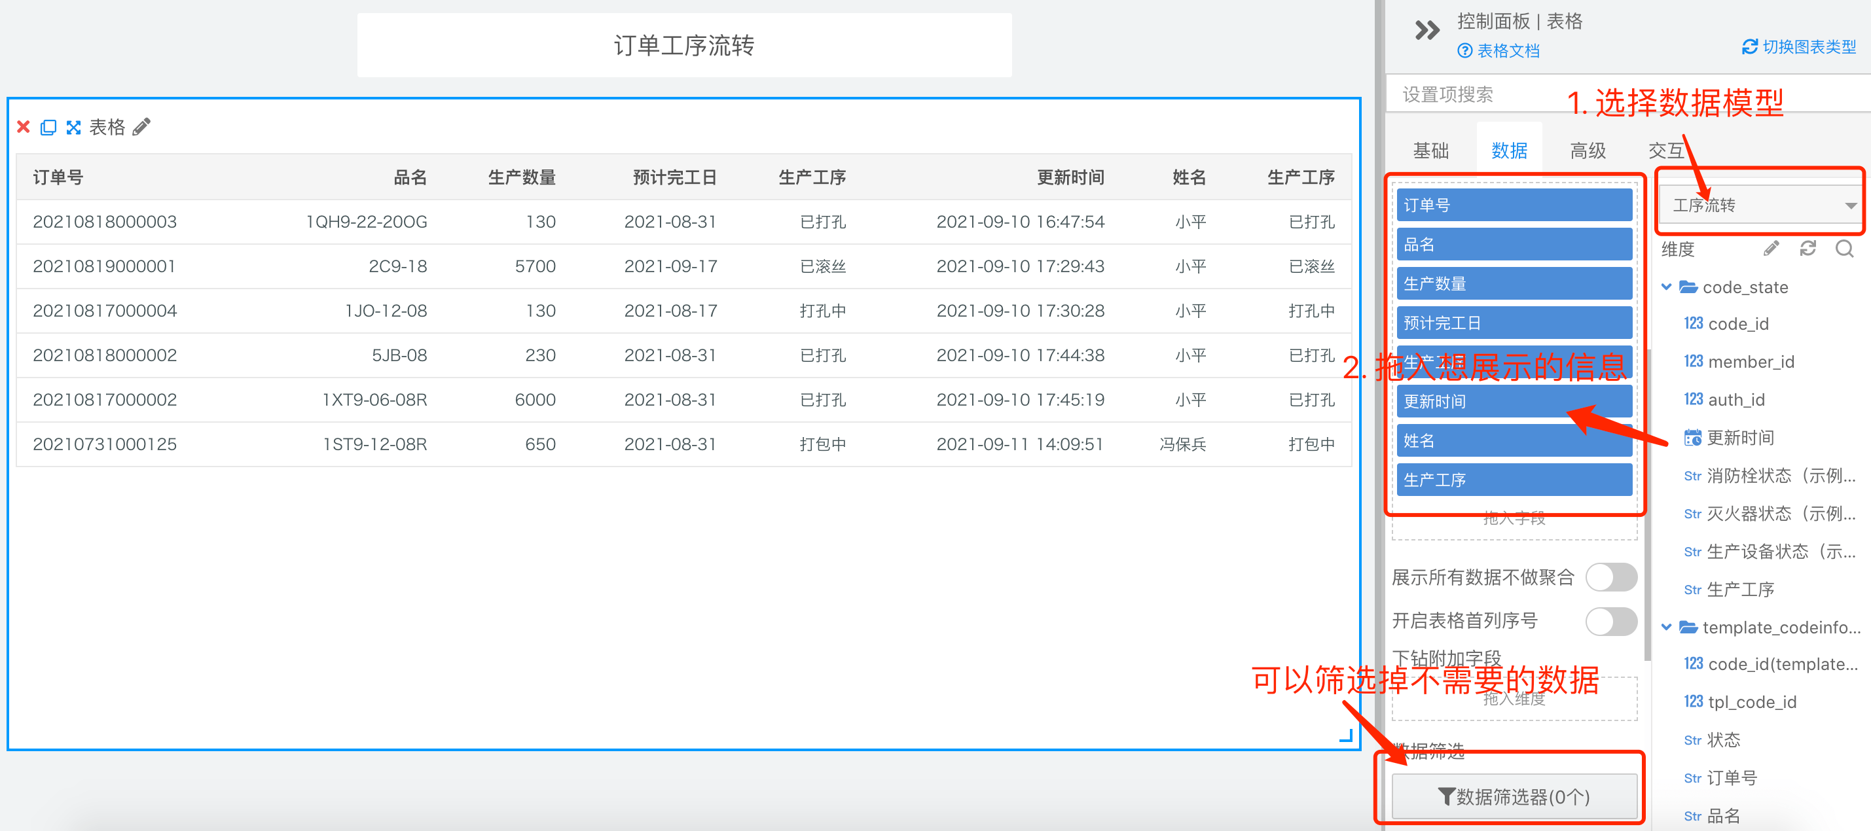This screenshot has width=1871, height=831.
Task: Switch to the 高级 tab
Action: (x=1587, y=150)
